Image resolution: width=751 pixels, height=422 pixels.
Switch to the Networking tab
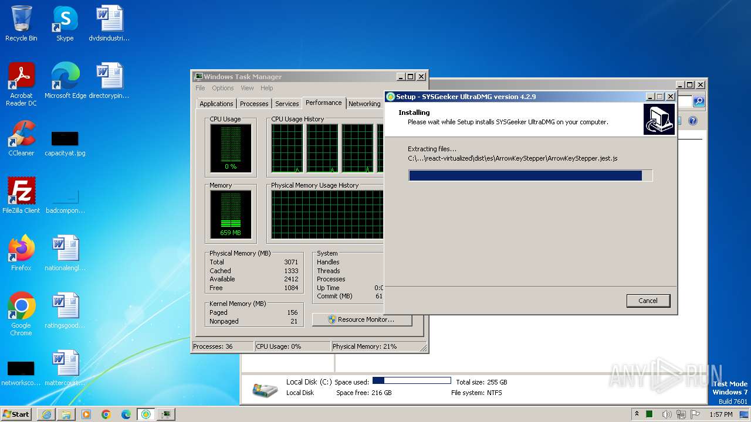pyautogui.click(x=364, y=104)
